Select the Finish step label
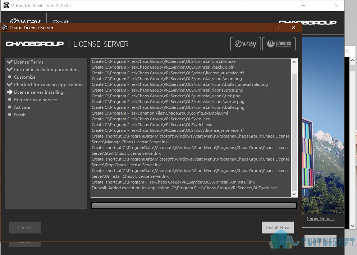The image size is (357, 255). [x=20, y=115]
